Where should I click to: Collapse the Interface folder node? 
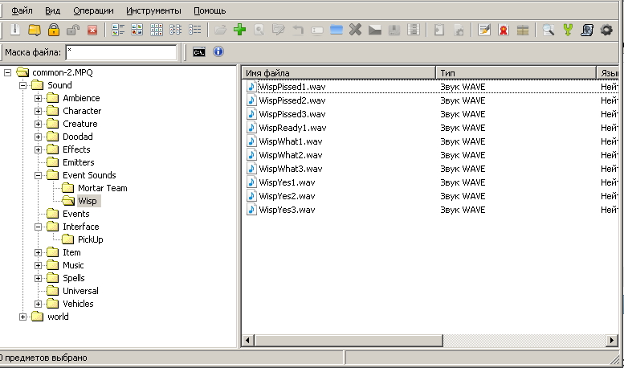point(38,227)
